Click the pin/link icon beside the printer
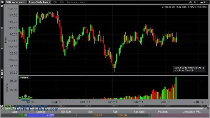 [x=195, y=2]
